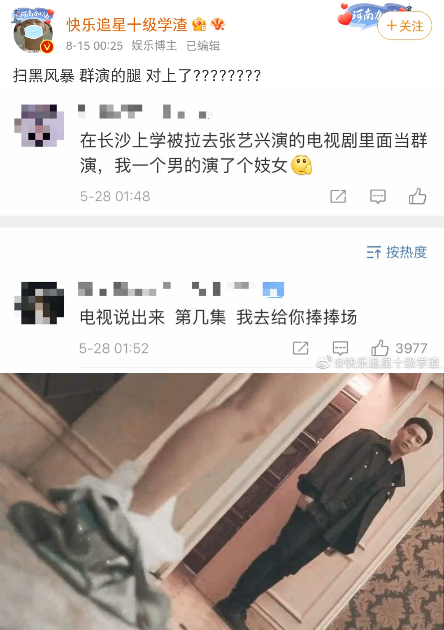Tap the blue badge beside the second commenter's name

[274, 290]
